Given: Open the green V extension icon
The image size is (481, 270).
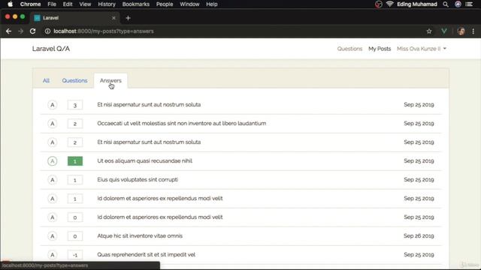Looking at the screenshot, I should pyautogui.click(x=444, y=31).
